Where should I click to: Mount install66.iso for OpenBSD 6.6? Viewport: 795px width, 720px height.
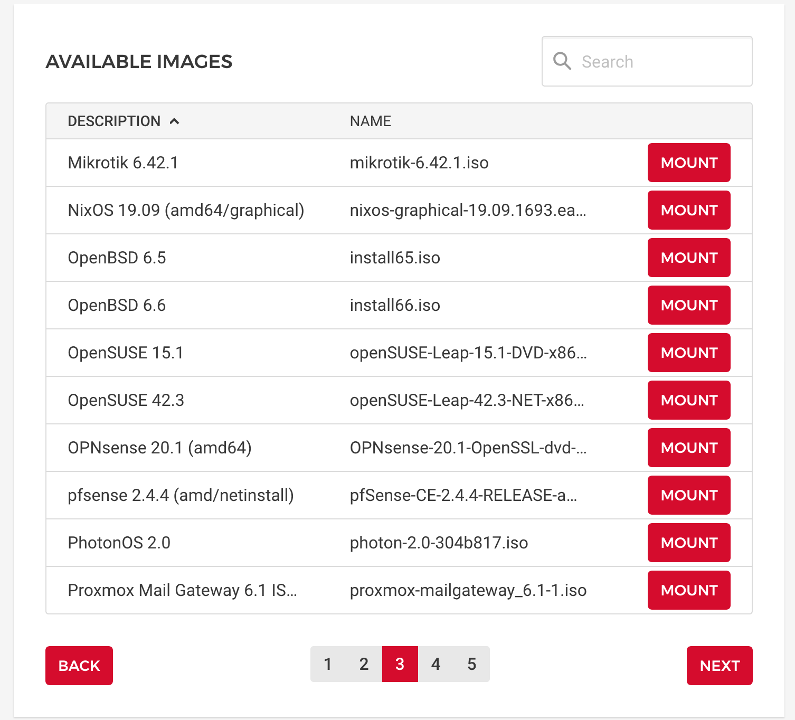689,305
